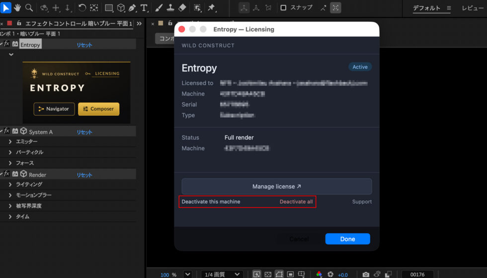Toggle the System A effect fx switch
The height and width of the screenshot is (278, 487).
(x=6, y=131)
